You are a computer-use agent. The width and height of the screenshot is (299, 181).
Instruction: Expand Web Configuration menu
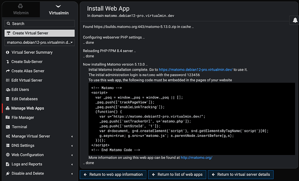click(x=27, y=155)
